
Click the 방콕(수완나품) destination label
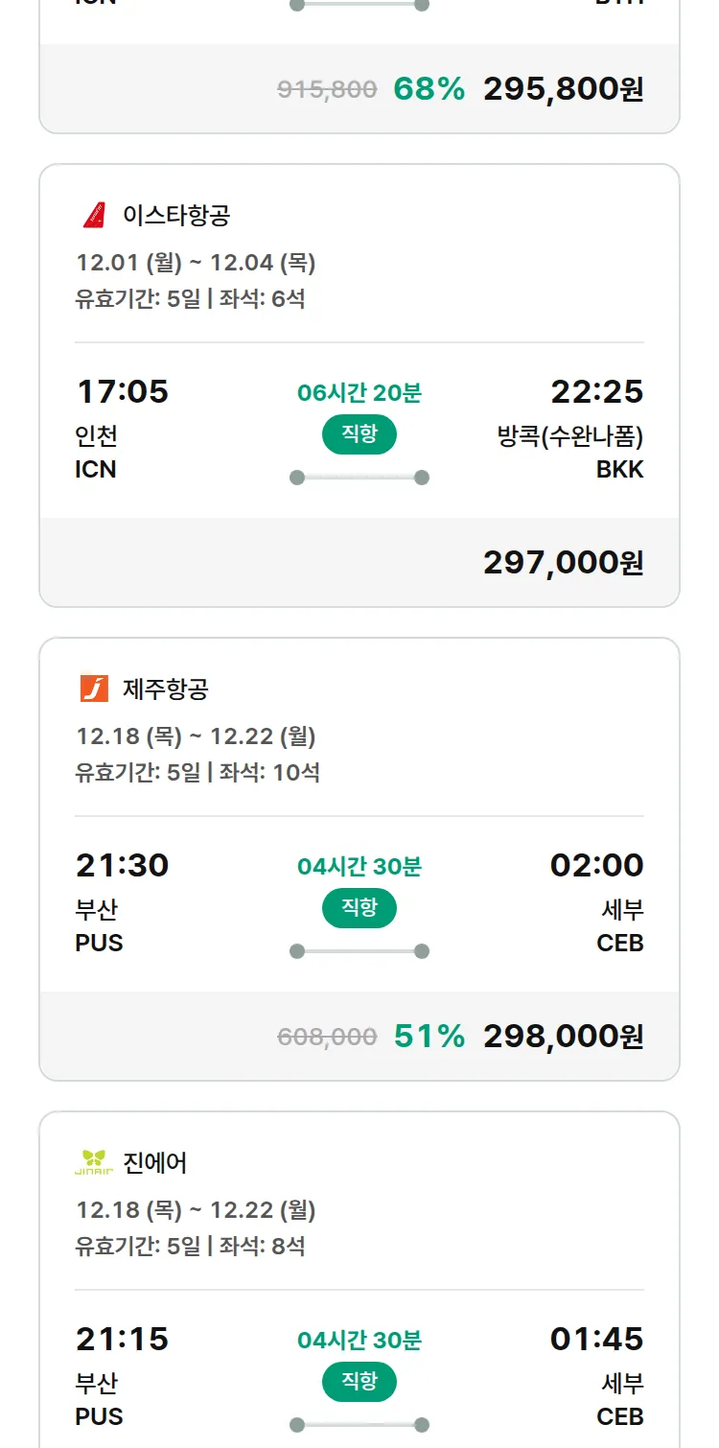tap(569, 436)
